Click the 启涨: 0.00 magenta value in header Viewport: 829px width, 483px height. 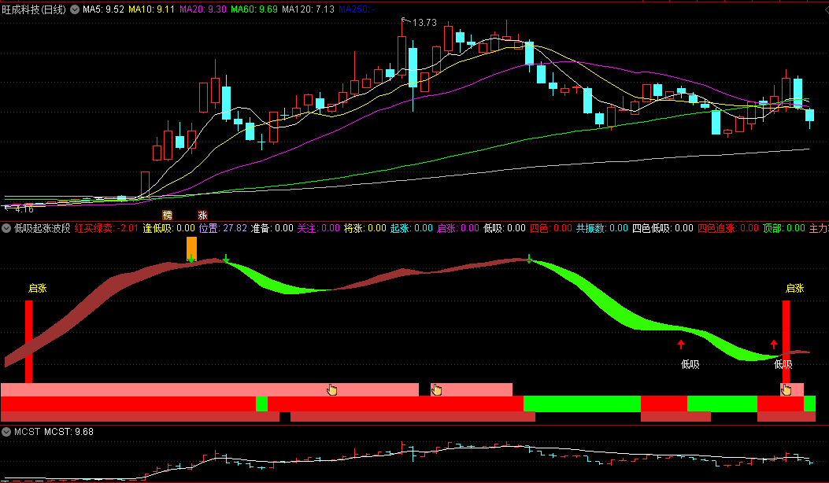click(458, 228)
